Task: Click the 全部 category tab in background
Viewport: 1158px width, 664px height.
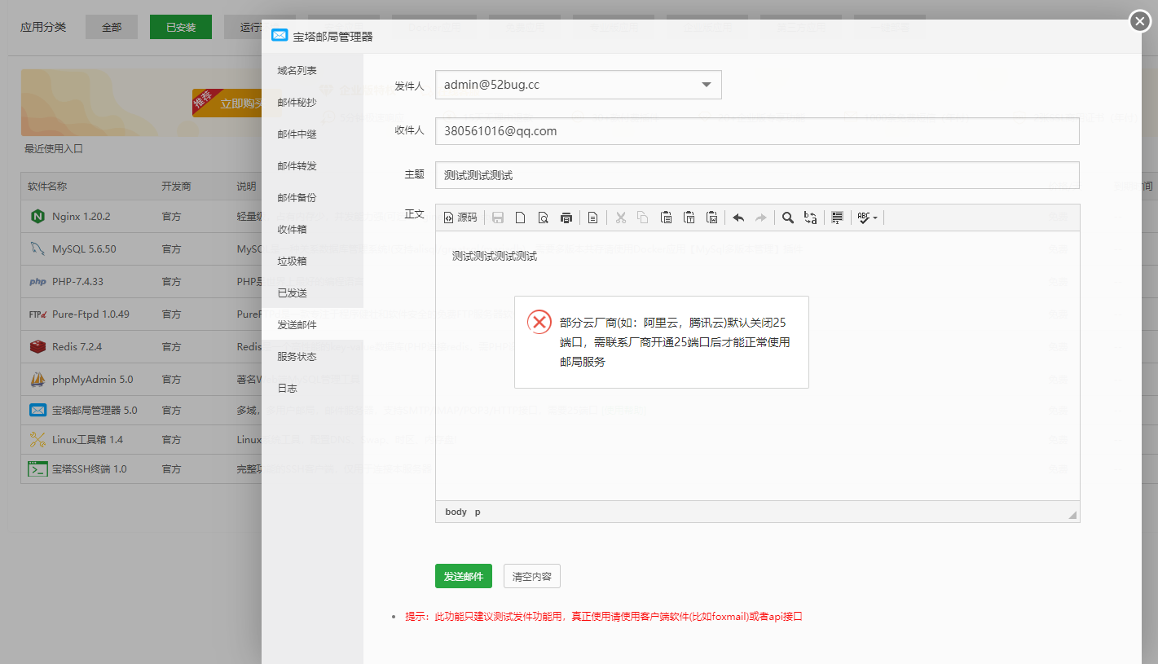Action: (x=112, y=27)
